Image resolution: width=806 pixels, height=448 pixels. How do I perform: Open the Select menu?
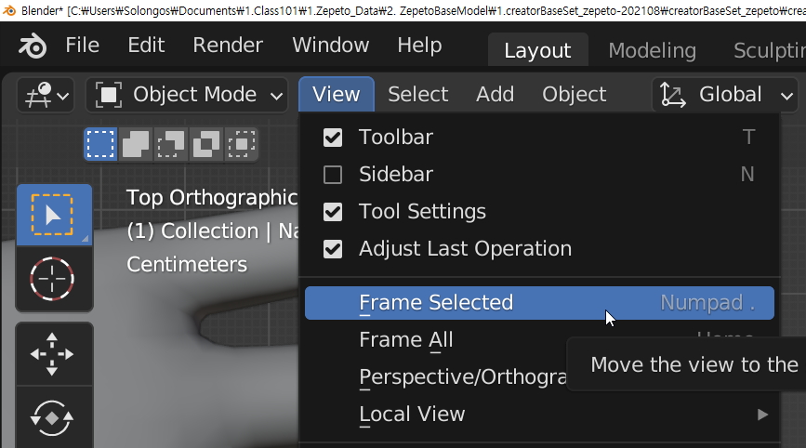coord(418,95)
